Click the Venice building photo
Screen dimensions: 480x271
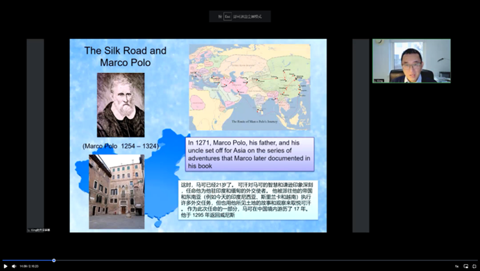[117, 192]
